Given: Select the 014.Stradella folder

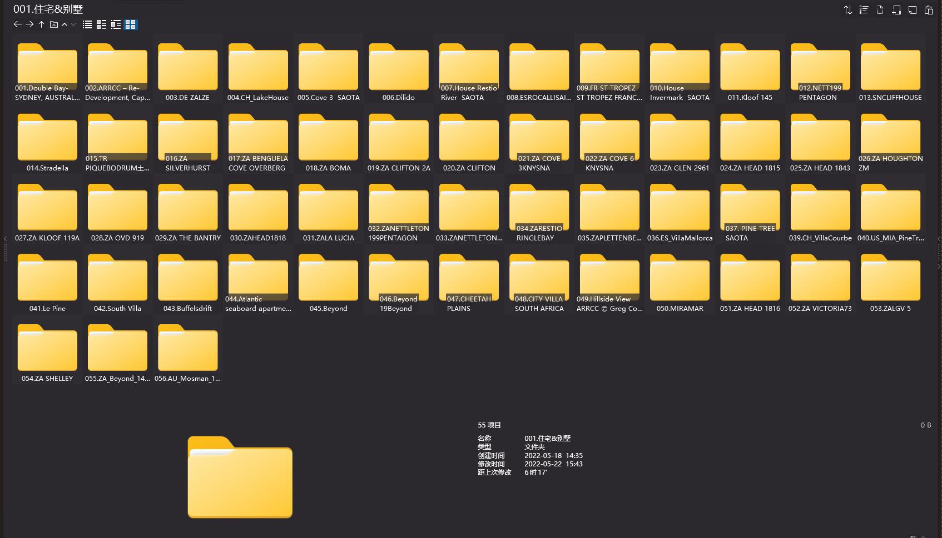Looking at the screenshot, I should click(47, 139).
